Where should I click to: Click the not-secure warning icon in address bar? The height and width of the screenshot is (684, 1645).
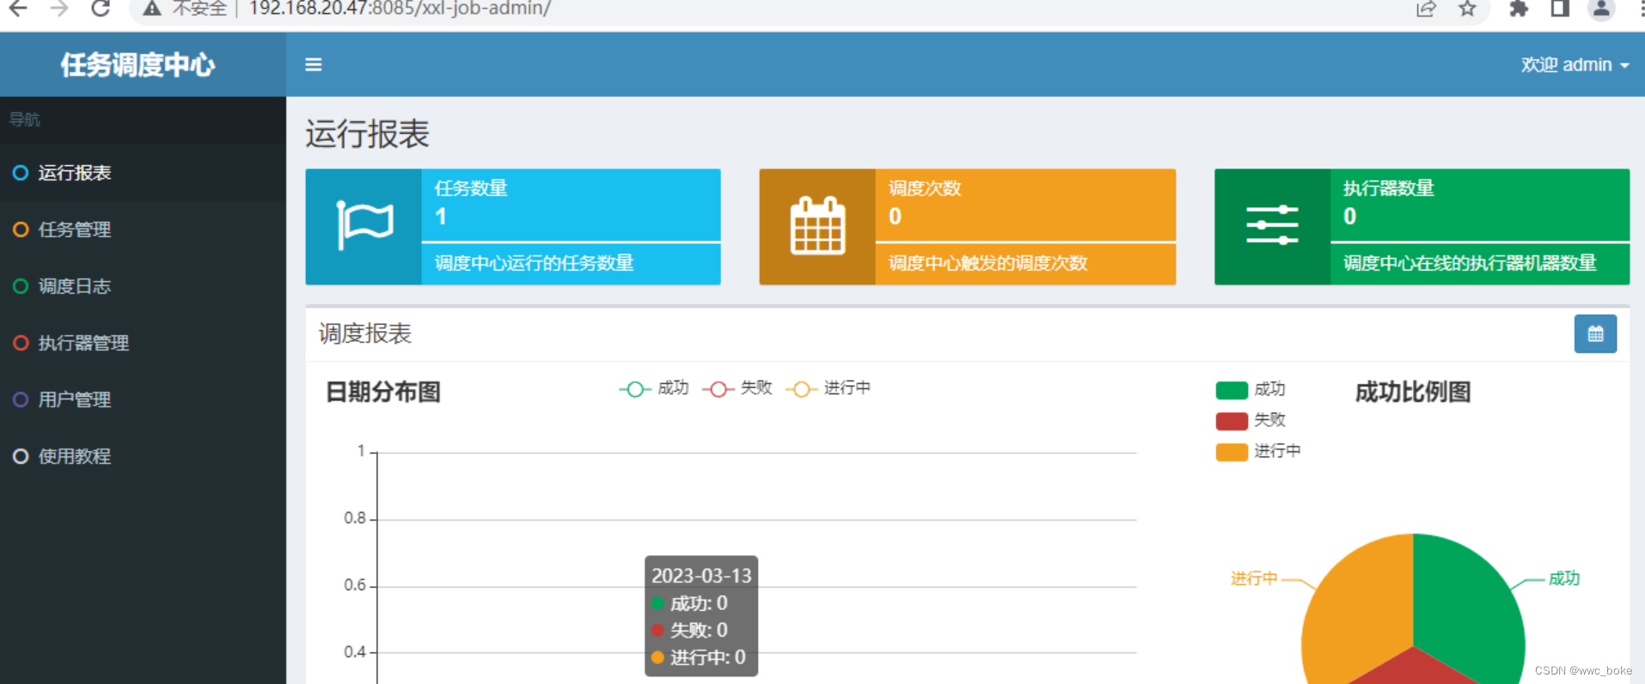(152, 9)
